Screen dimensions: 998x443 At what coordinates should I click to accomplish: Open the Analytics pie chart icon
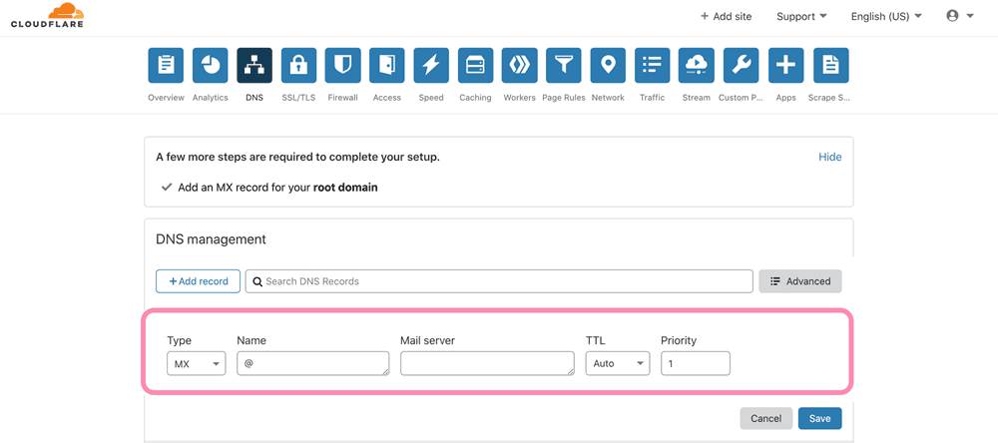pos(210,66)
